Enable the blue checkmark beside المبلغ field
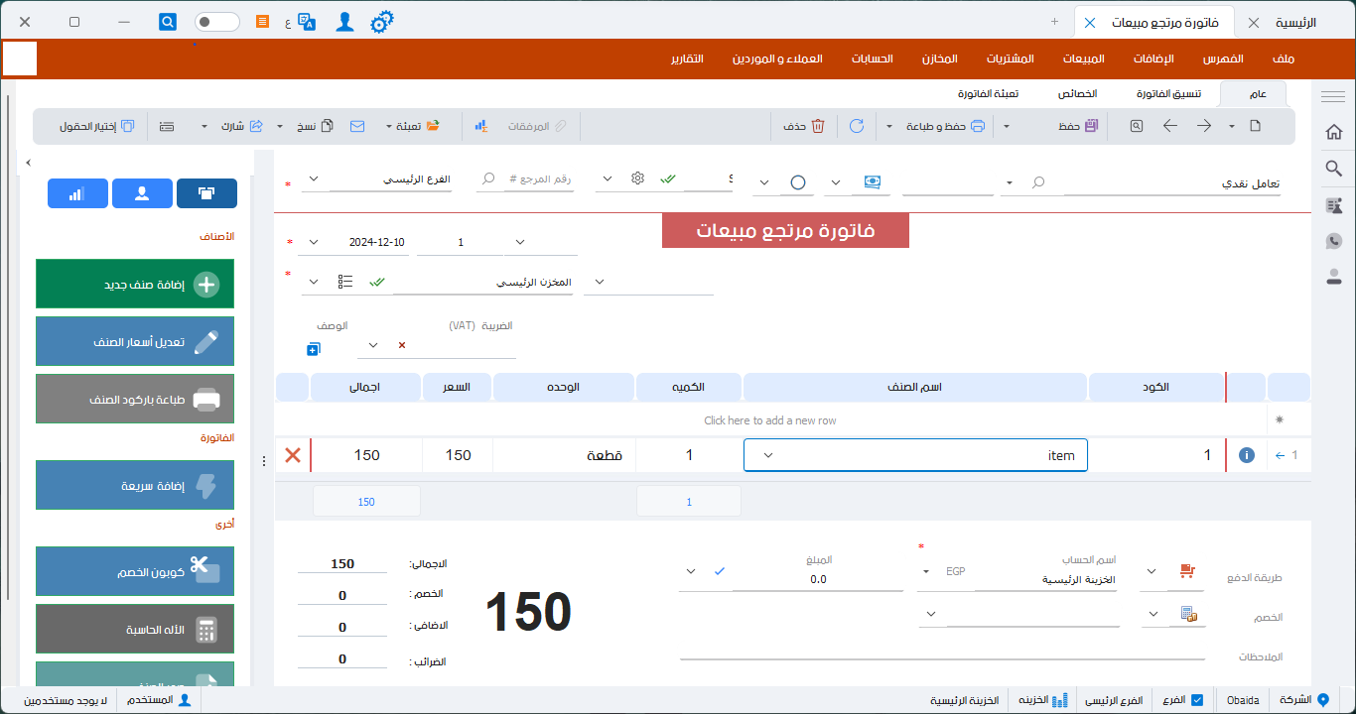The image size is (1356, 714). (721, 571)
